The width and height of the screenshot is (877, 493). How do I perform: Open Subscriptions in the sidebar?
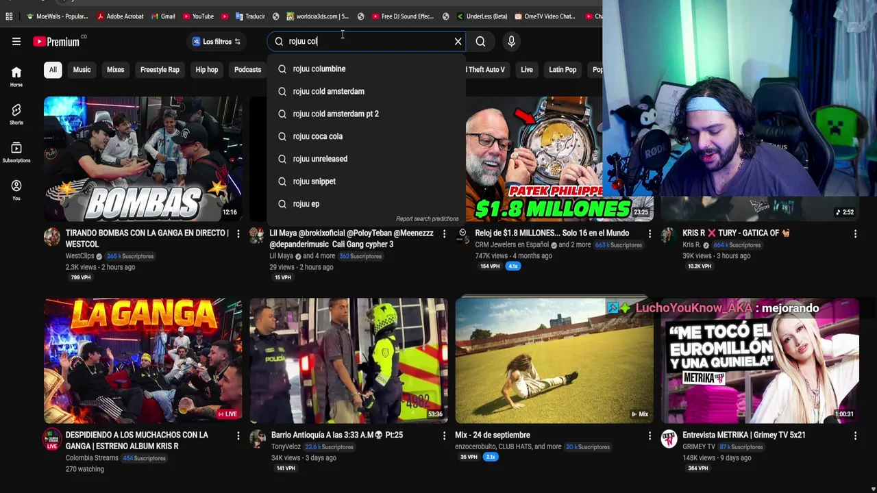click(16, 152)
